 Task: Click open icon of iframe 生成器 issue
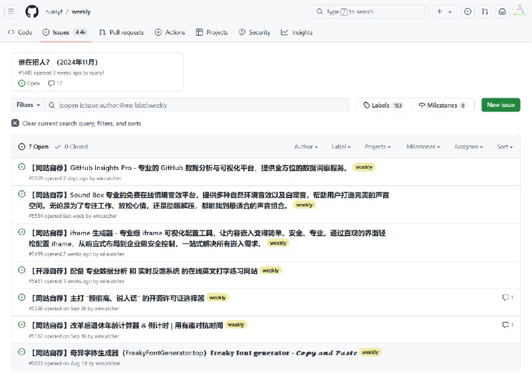[22, 233]
